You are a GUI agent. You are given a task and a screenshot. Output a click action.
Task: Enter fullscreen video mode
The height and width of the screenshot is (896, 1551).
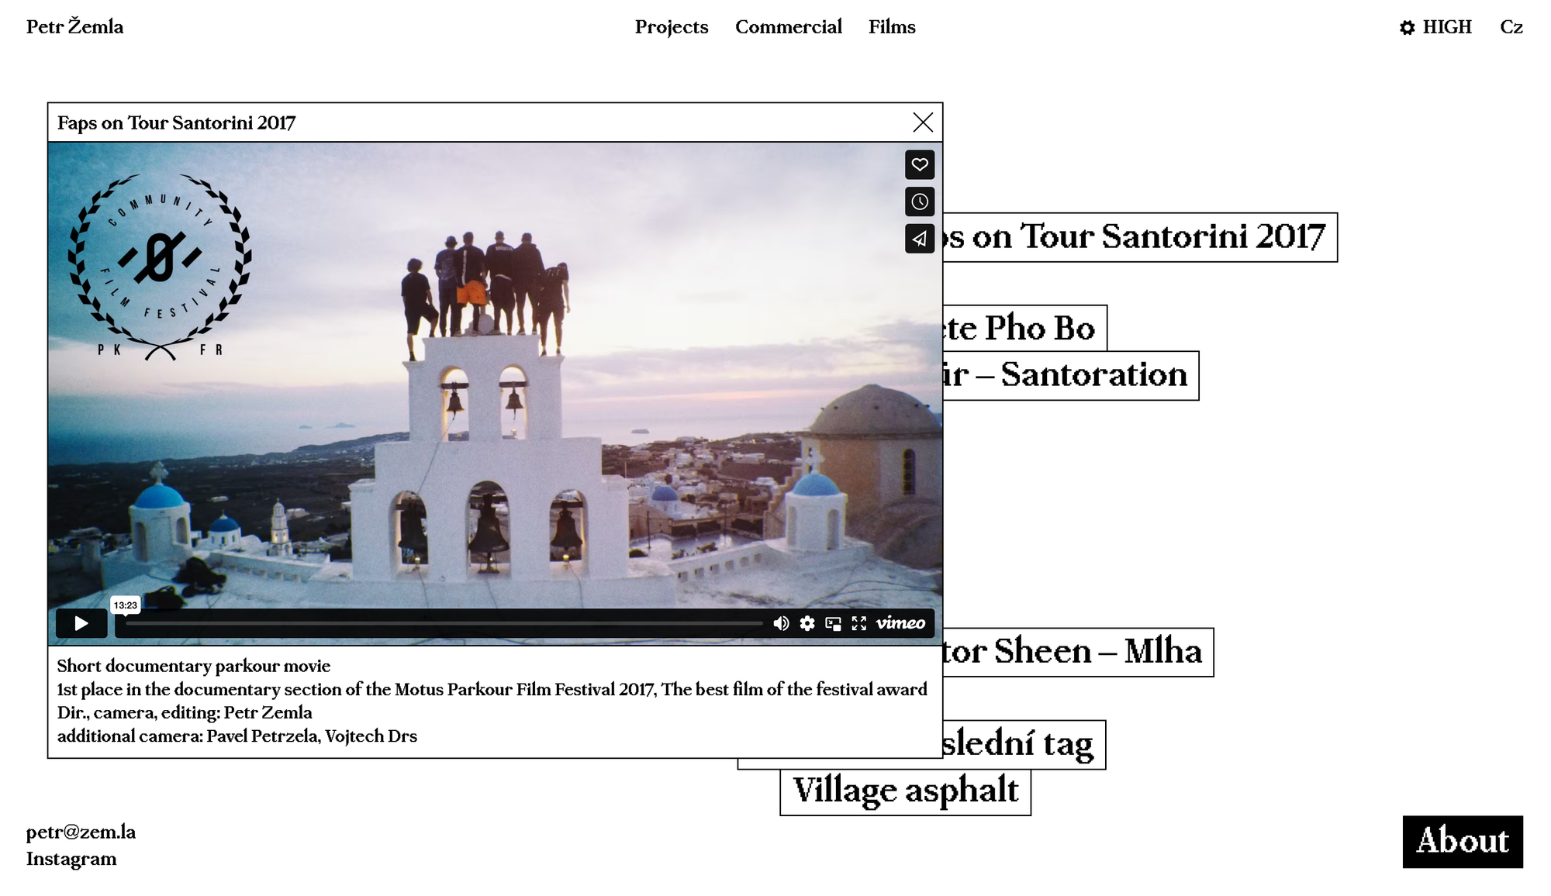click(x=858, y=623)
